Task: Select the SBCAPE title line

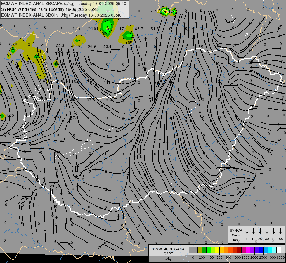Action: [x=64, y=4]
